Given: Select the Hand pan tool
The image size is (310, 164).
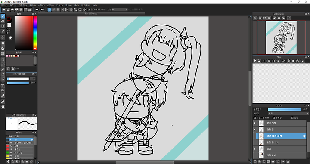Looking at the screenshot, I should (3, 107).
